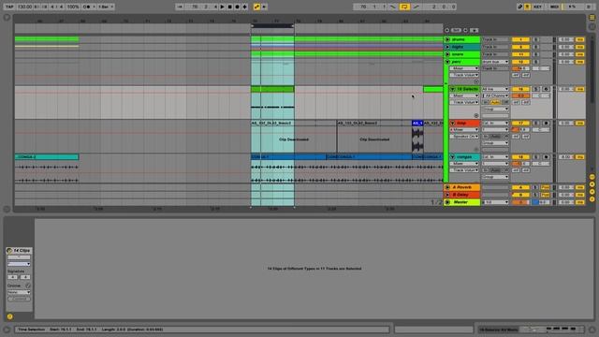Fold the 16 Selector track
599x337 pixels.
(453, 89)
